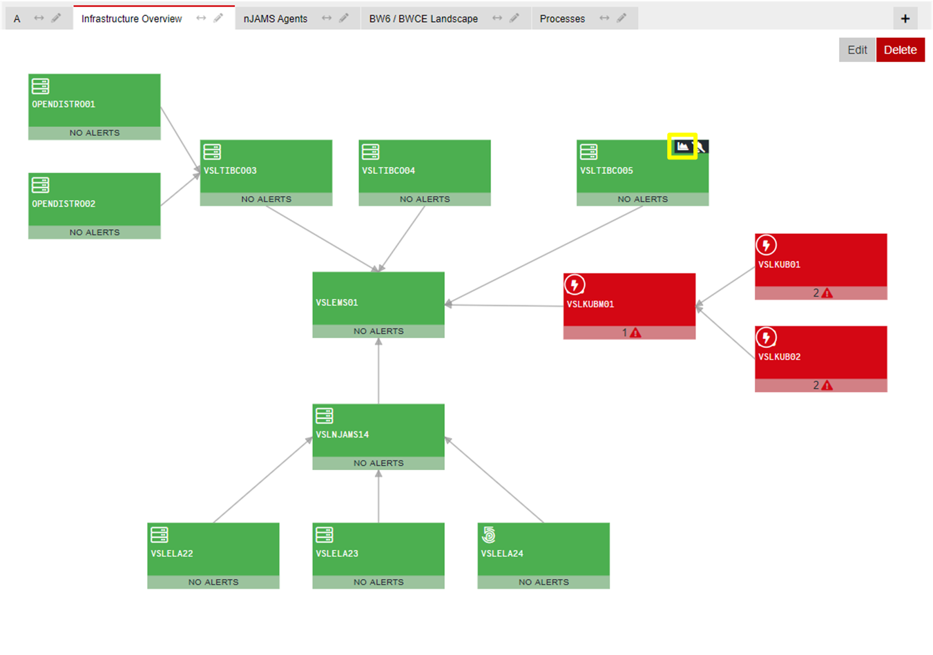Click the VSLKUB01 label
Screen dimensions: 933x655
coord(780,264)
